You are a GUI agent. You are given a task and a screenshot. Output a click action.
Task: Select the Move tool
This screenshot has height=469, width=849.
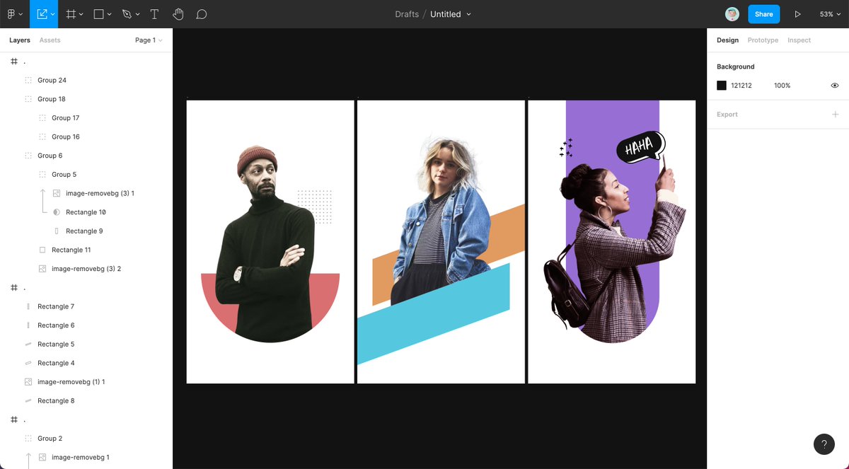42,13
